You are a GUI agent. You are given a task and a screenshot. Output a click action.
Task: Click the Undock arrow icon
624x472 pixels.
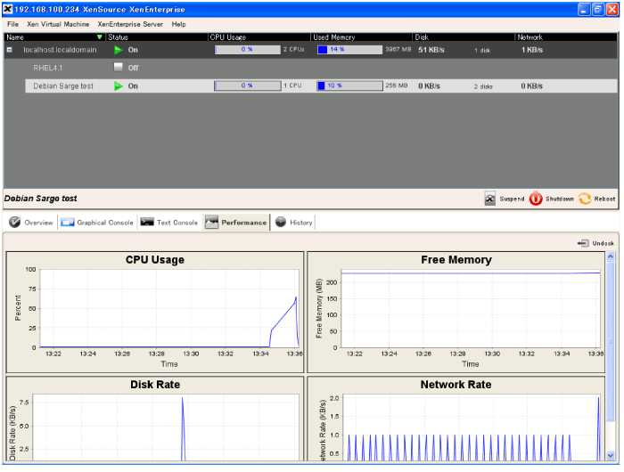[x=583, y=243]
